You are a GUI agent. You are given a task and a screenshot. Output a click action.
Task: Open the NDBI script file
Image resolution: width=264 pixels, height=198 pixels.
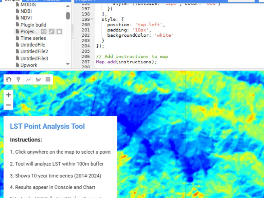[x=26, y=11]
